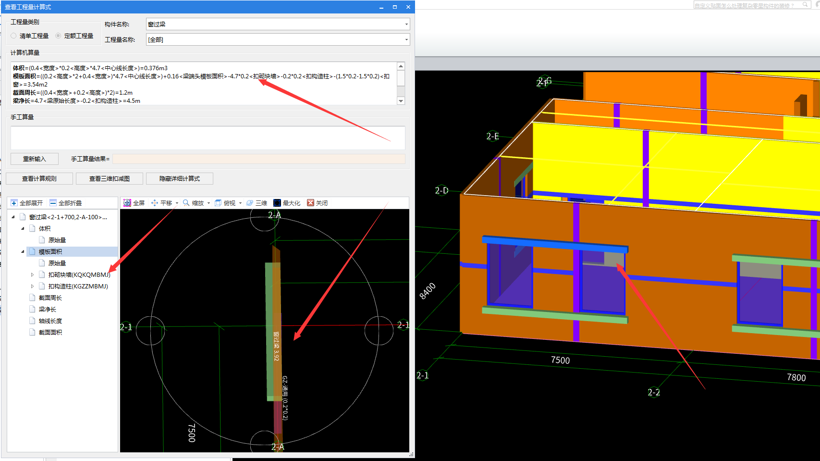Open the 平移 dropdown arrow

click(177, 203)
